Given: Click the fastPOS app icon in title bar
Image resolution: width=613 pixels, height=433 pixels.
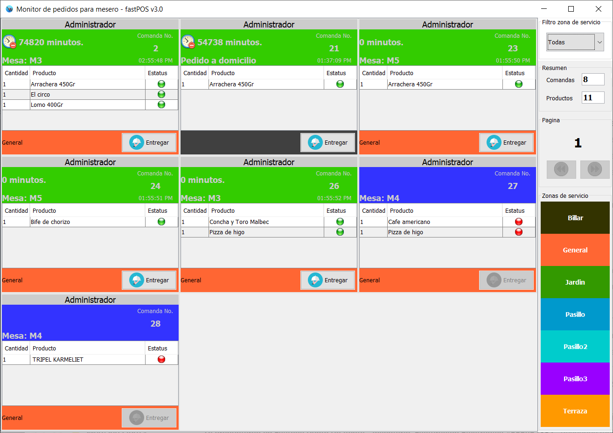Looking at the screenshot, I should point(9,9).
